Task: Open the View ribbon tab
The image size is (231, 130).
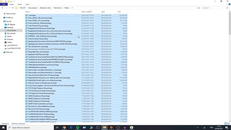Action: click(27, 4)
